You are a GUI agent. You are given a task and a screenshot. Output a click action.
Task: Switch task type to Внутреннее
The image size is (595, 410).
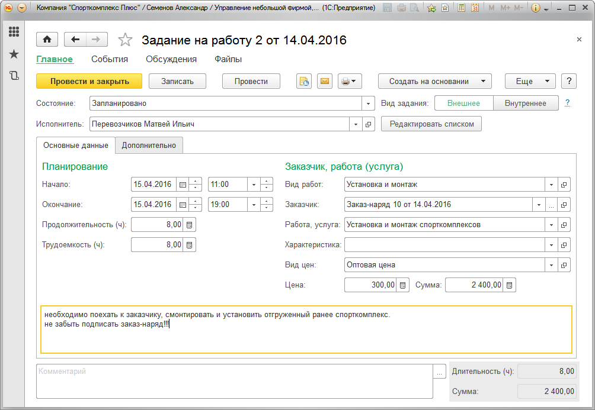coord(525,104)
